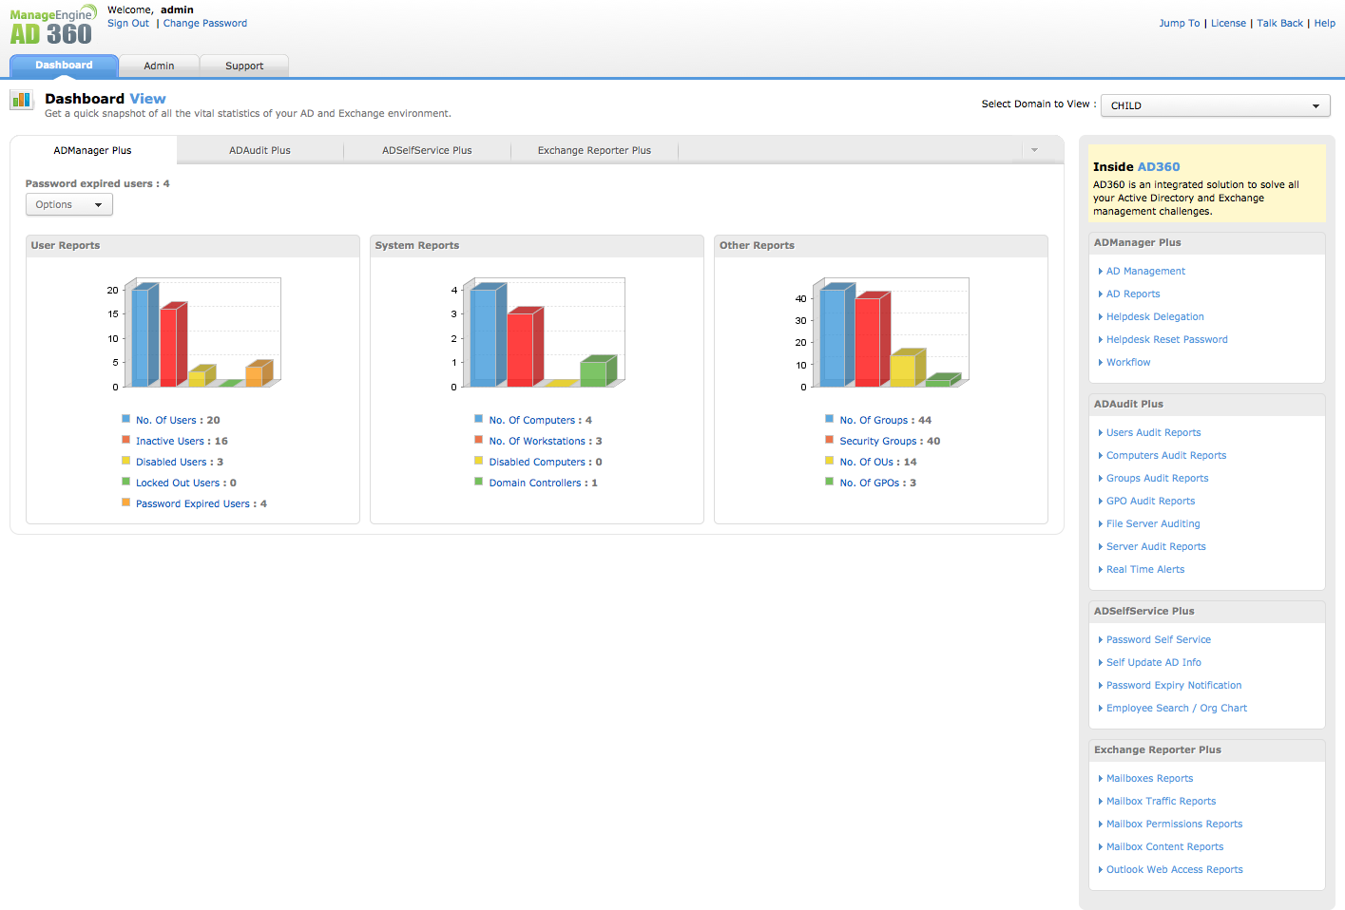Open the Disabled Users report link

(171, 462)
